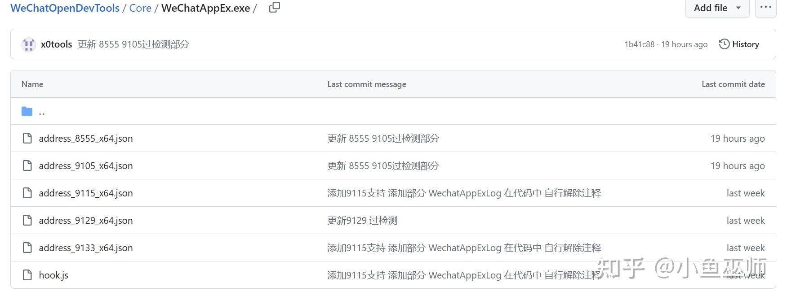Click file icon for address_8555_x64.json
This screenshot has height=300, width=787.
point(27,138)
